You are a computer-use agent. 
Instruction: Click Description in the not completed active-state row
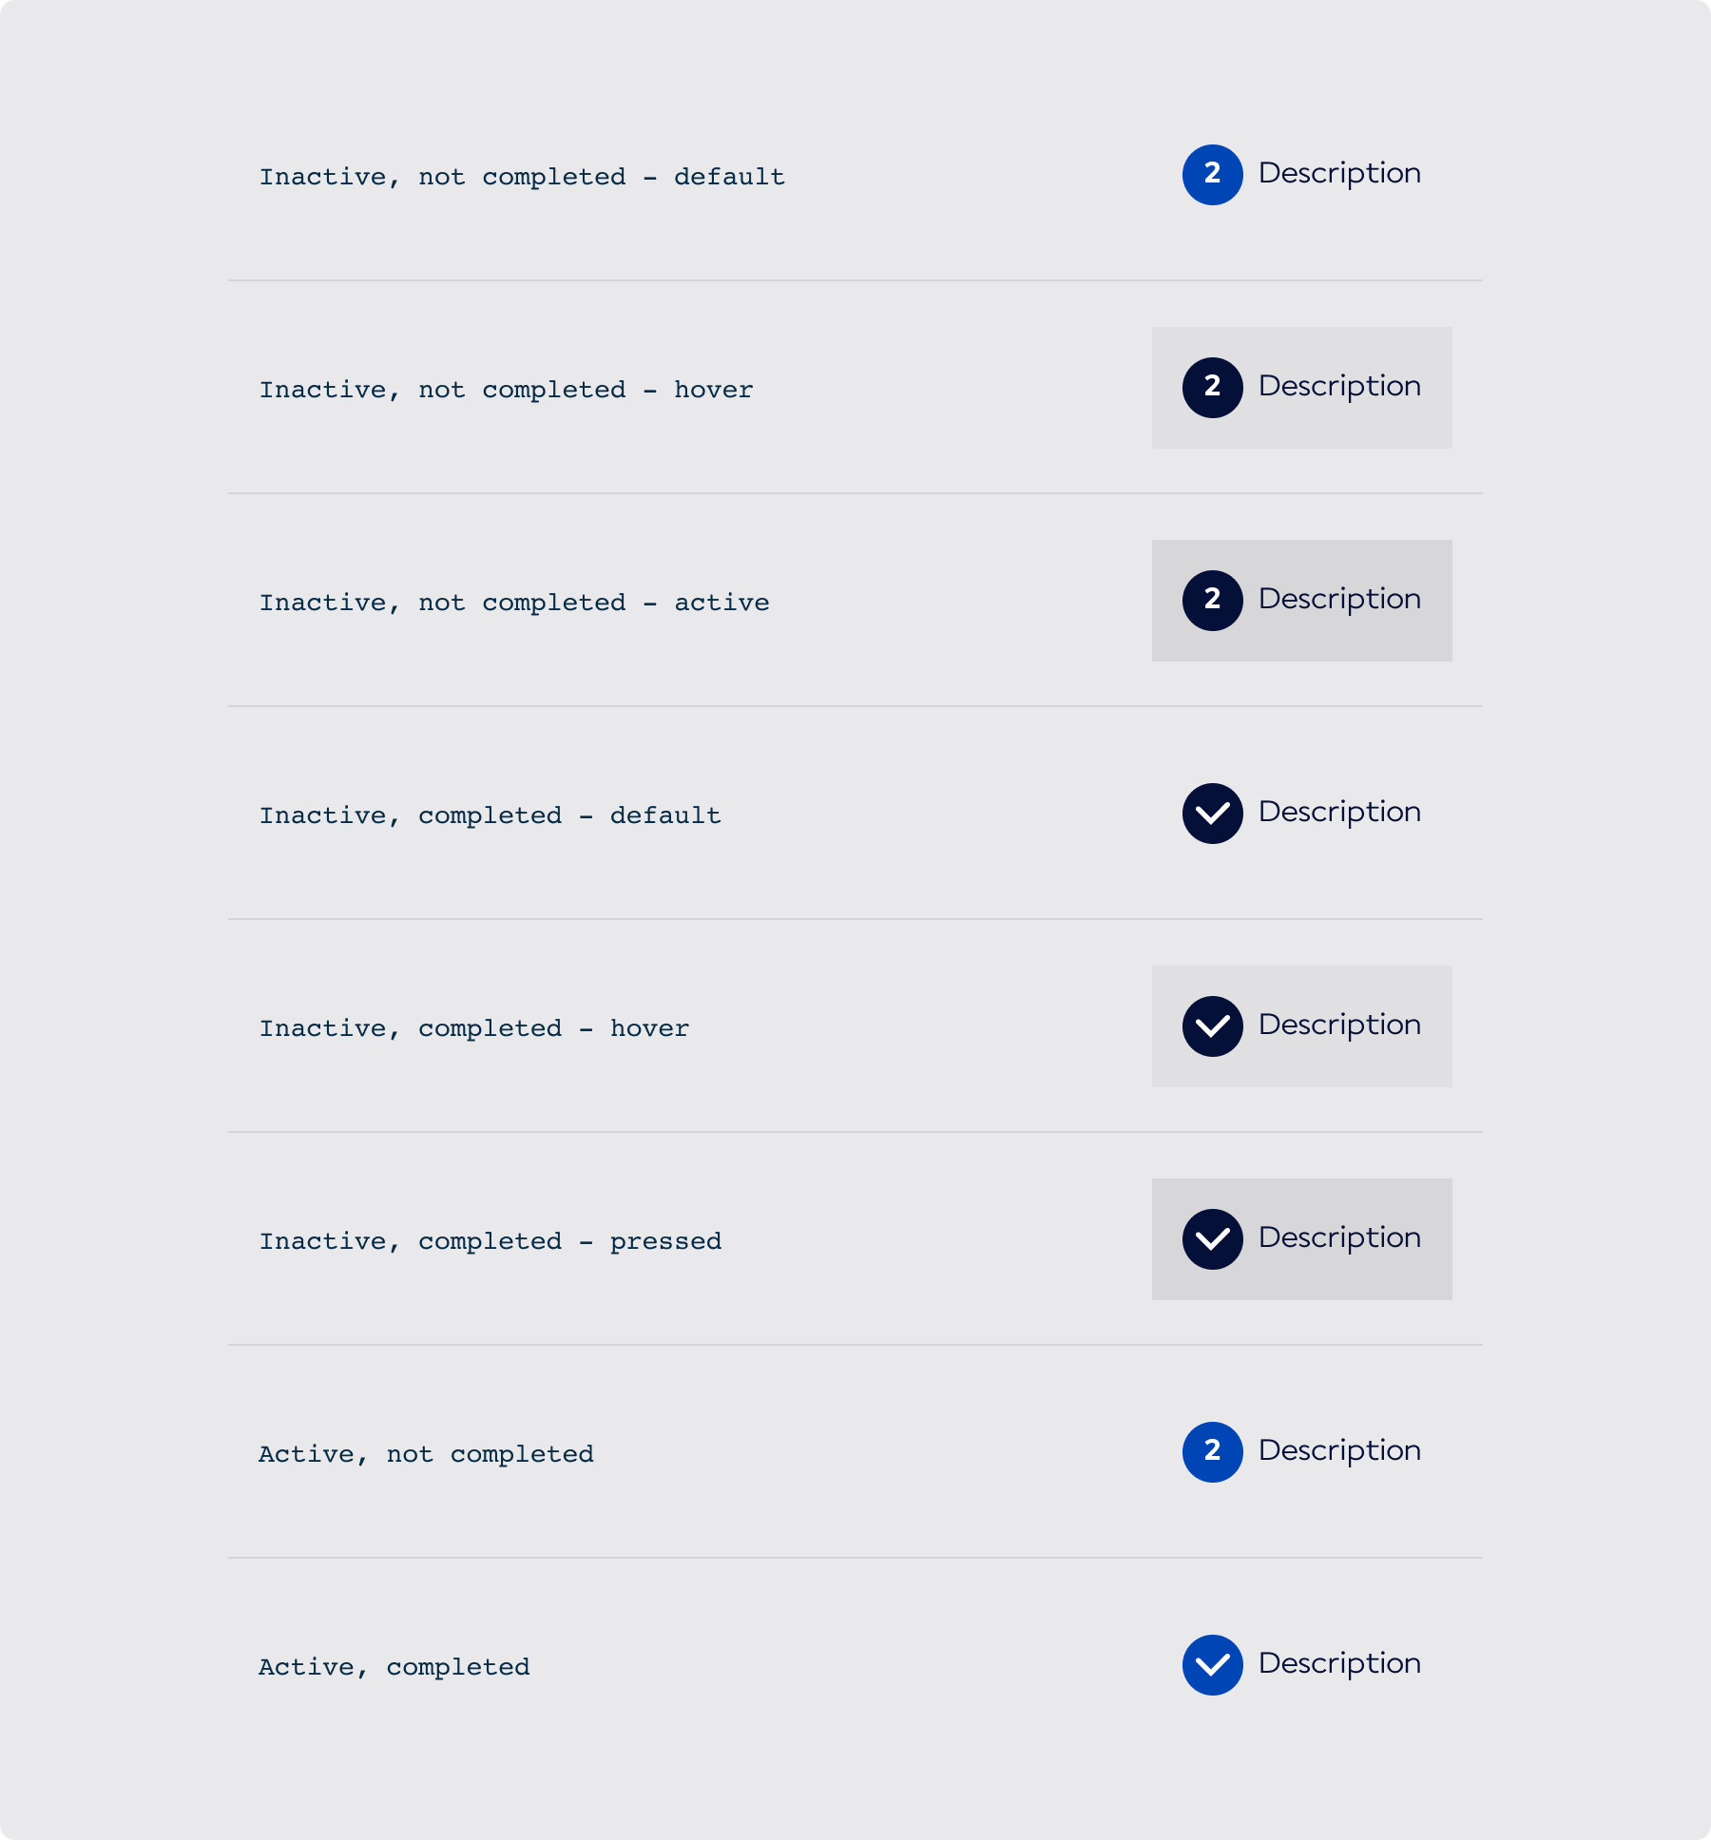pos(1339,600)
